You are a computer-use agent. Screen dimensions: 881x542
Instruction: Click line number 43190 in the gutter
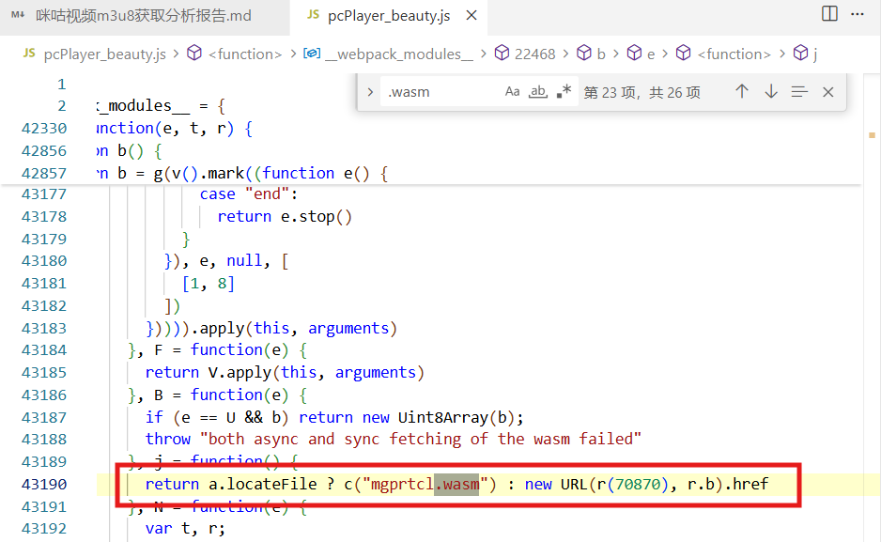click(44, 484)
